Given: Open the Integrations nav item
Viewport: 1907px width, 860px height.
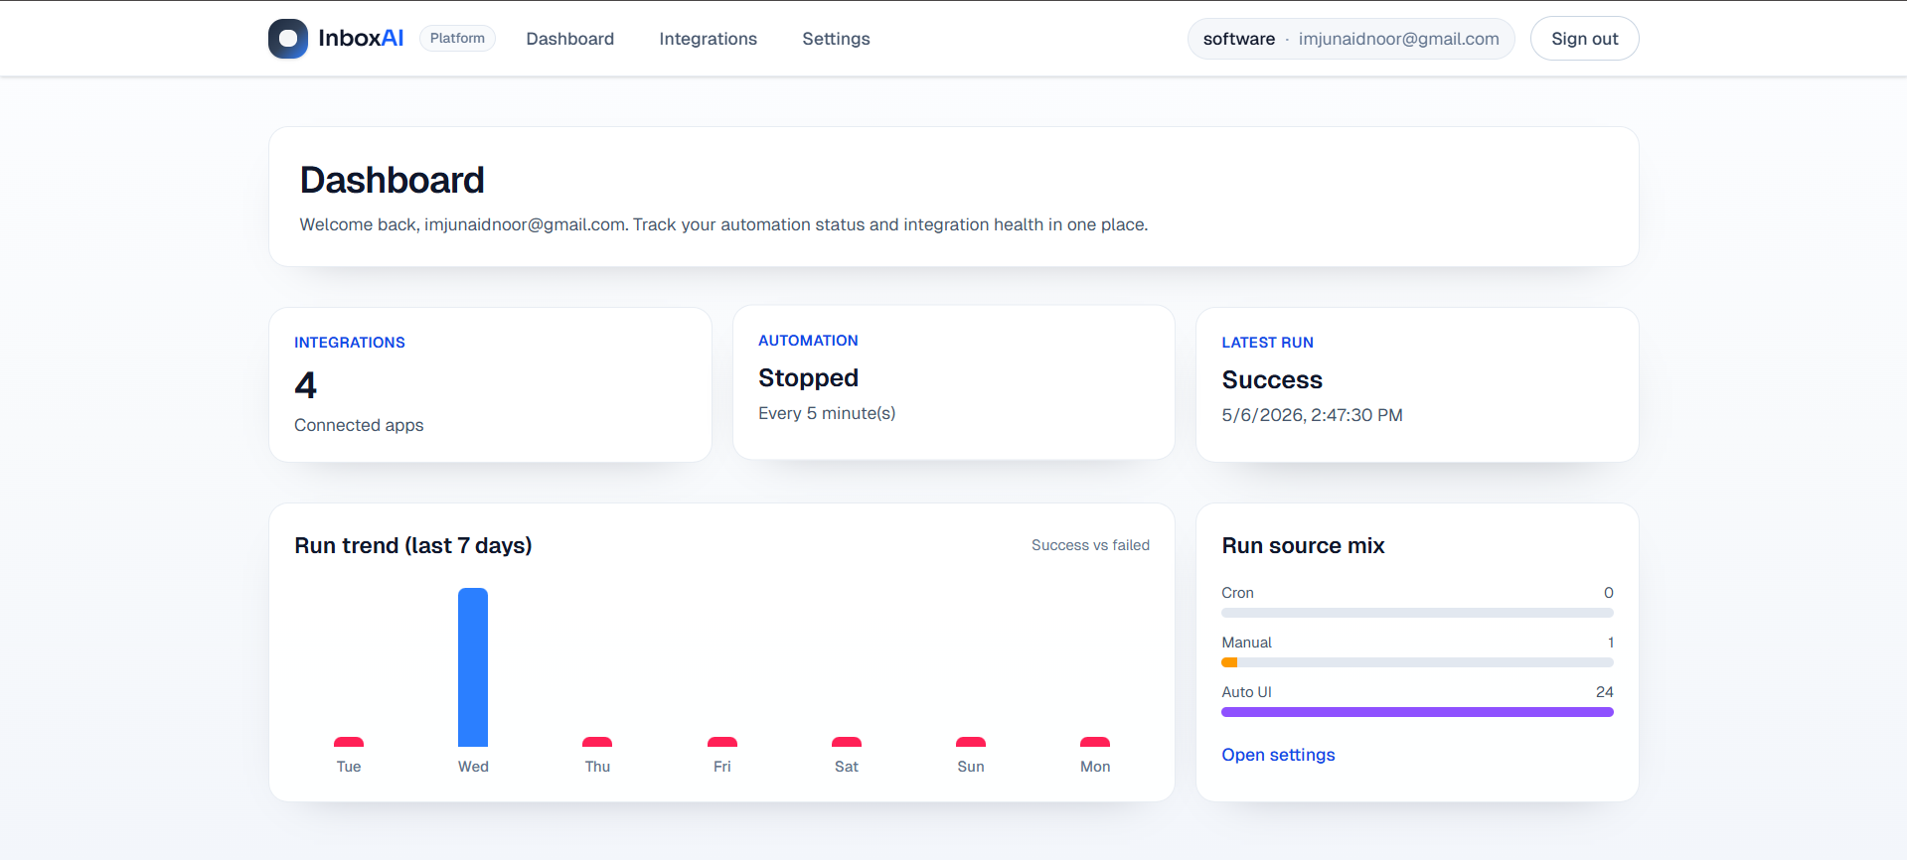Looking at the screenshot, I should coord(709,39).
